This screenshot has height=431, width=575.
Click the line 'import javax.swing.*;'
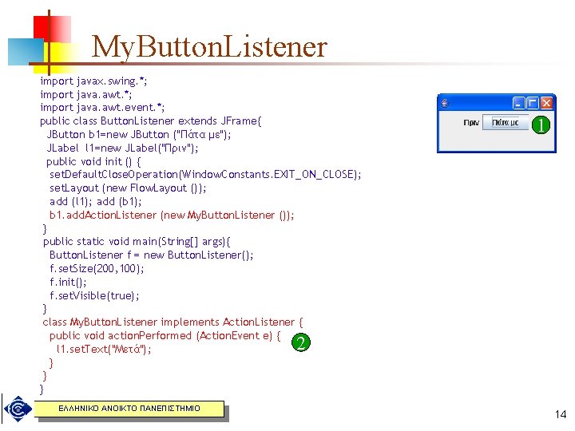[93, 81]
